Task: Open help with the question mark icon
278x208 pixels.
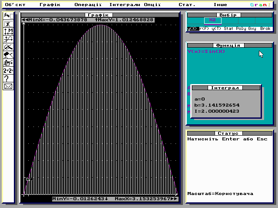Action: [x=8, y=78]
